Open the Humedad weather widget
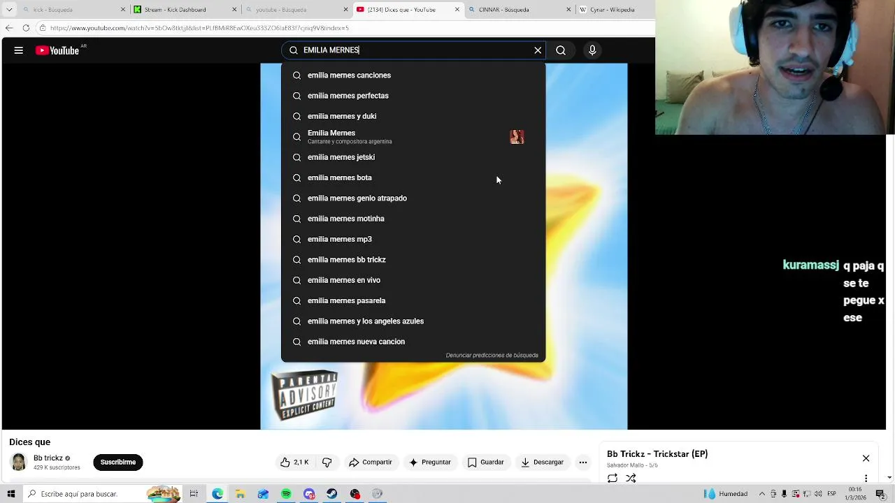 tap(726, 494)
